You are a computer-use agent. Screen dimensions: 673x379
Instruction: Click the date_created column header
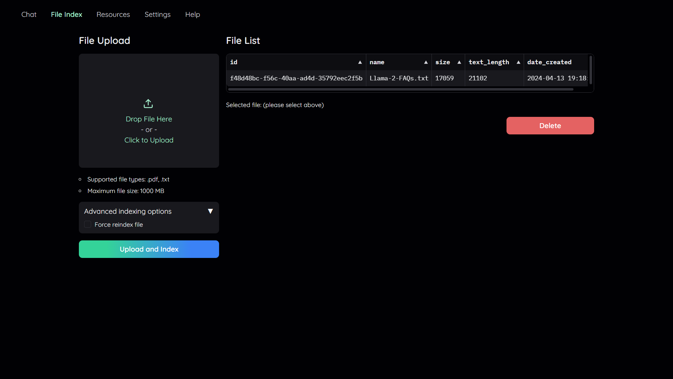pos(549,62)
